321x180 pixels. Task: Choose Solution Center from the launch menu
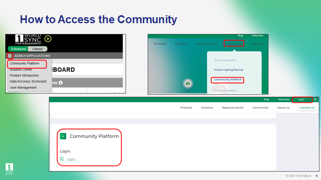click(x=21, y=70)
